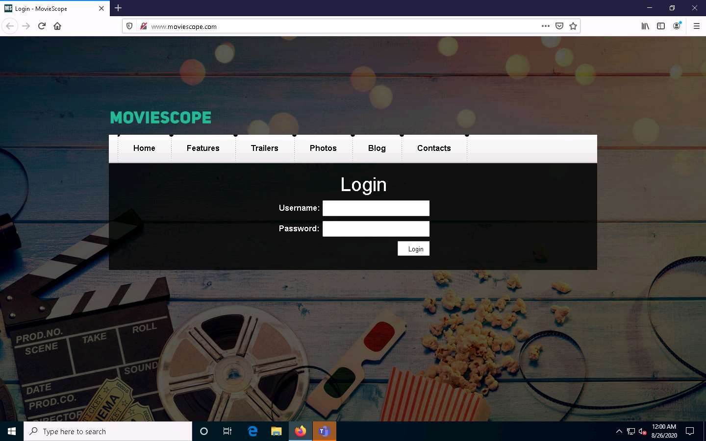Switch to Firefox taskbar icon

click(301, 431)
